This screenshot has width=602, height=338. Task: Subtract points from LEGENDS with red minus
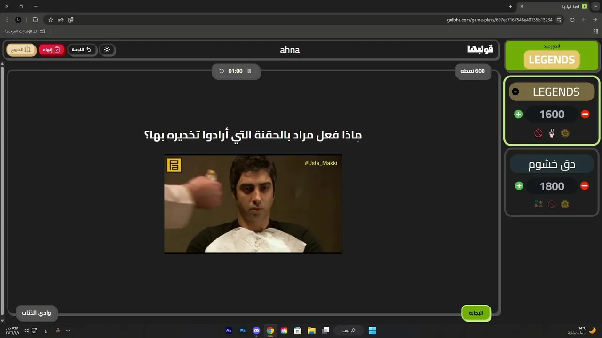(x=585, y=114)
